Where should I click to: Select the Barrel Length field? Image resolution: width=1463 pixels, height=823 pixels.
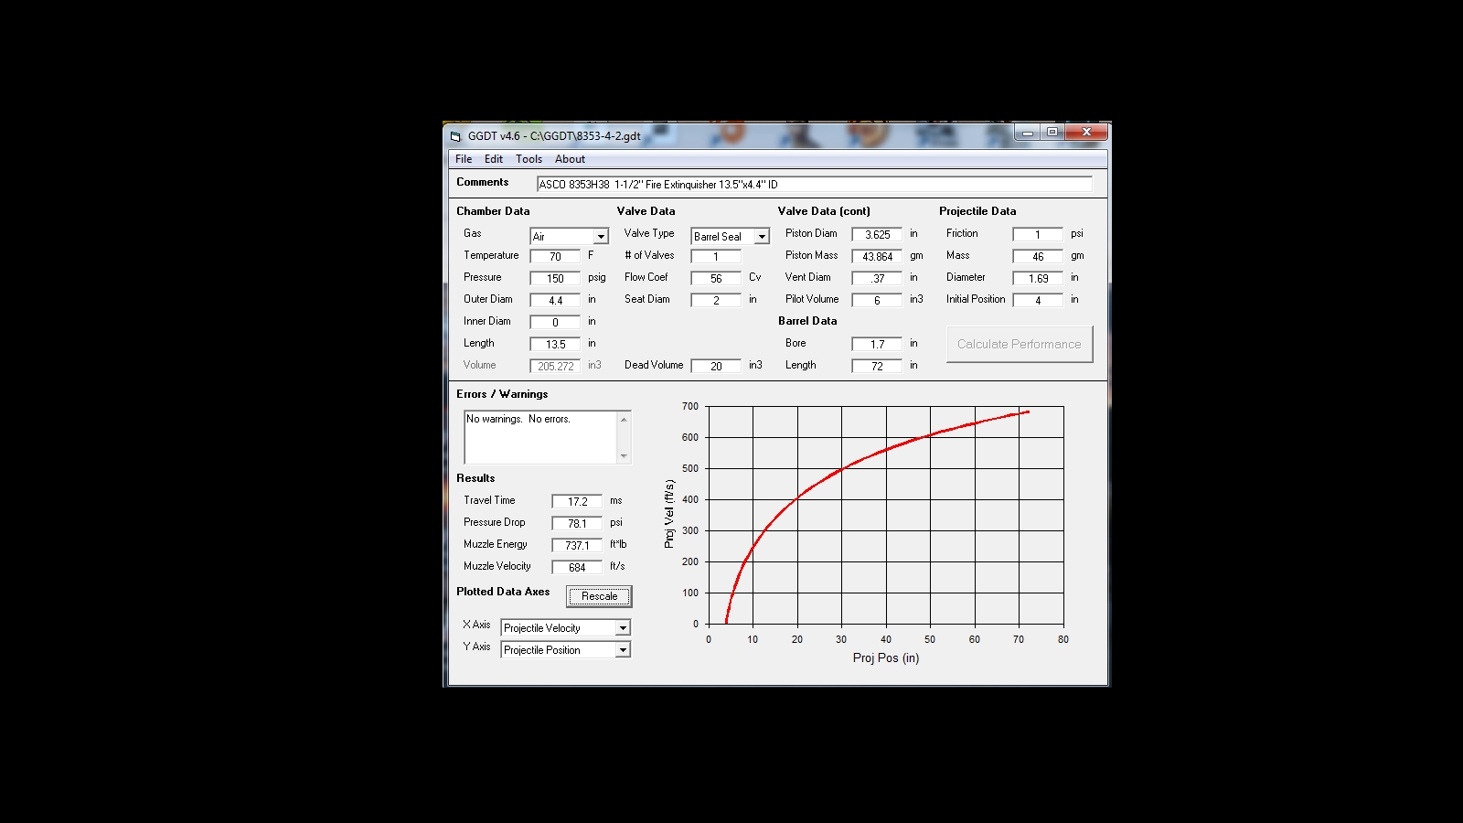[877, 367]
